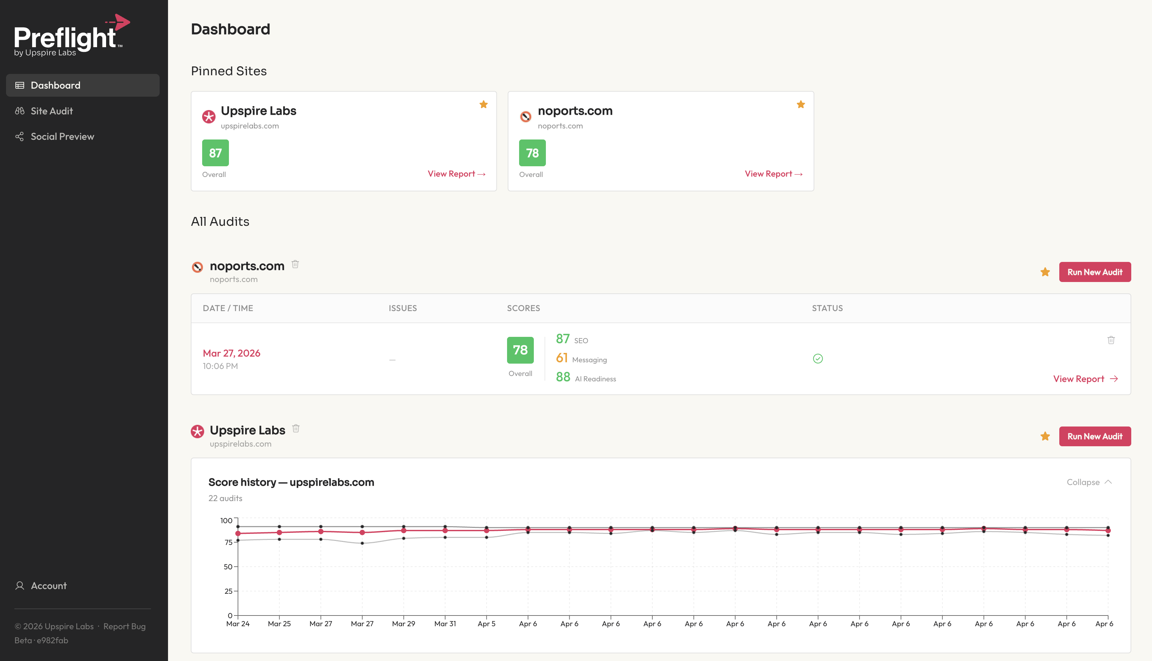
Task: Open Site Audit in the sidebar
Action: coord(83,111)
